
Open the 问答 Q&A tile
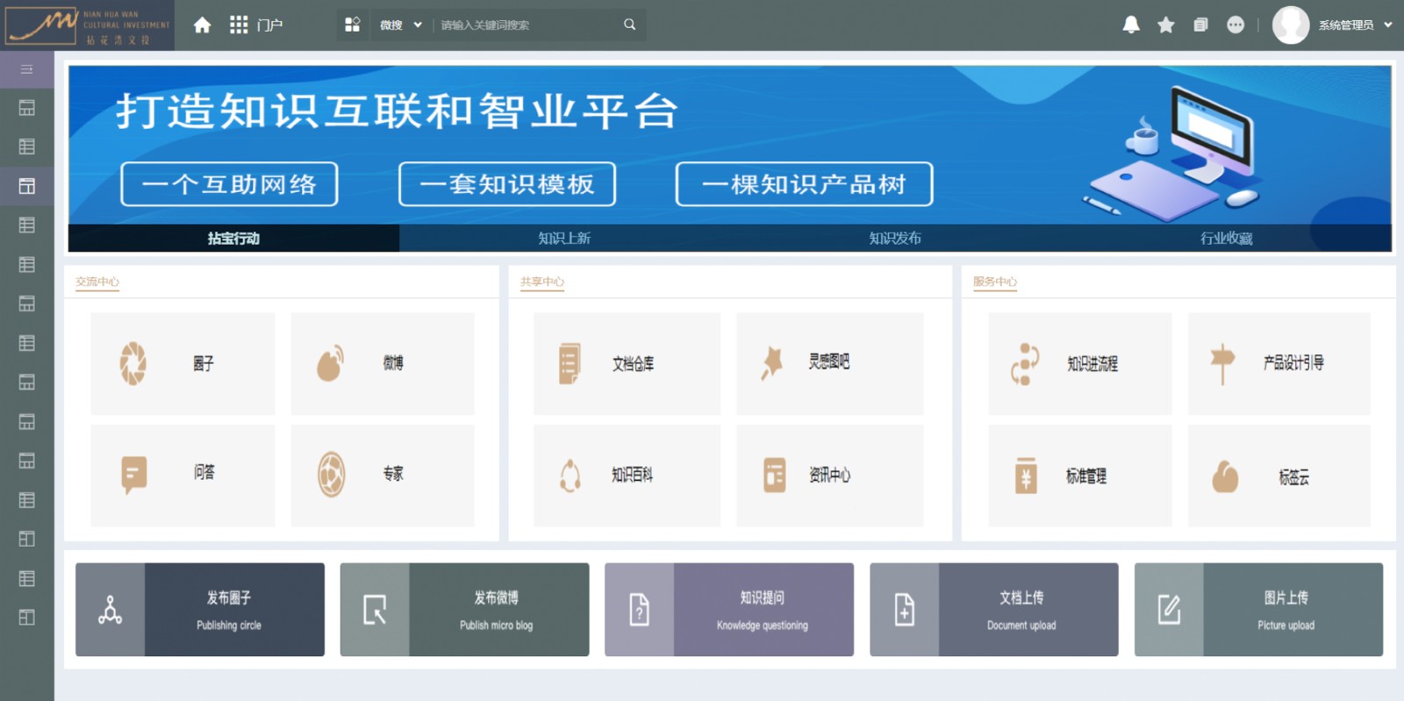pos(183,476)
